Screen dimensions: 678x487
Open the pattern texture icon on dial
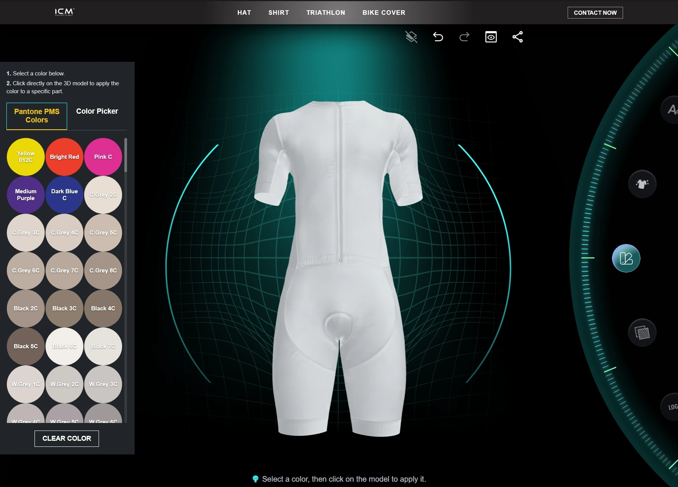coord(642,333)
